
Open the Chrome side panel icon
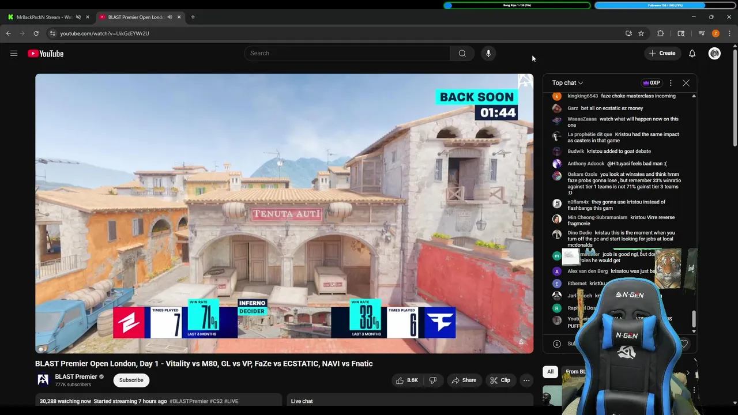pos(681,33)
